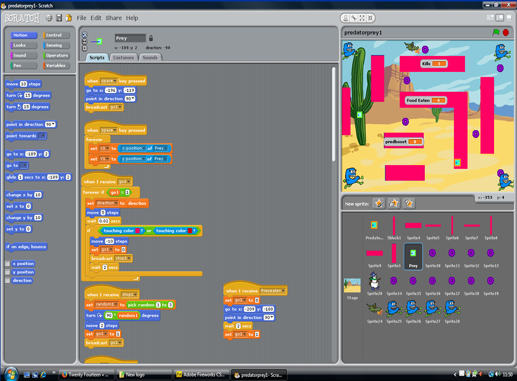Click the save project floppy icon
517x381 pixels.
tap(59, 18)
